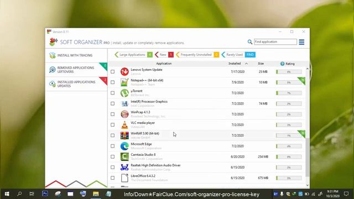Open Windows Start menu
354x199 pixels.
(7, 194)
